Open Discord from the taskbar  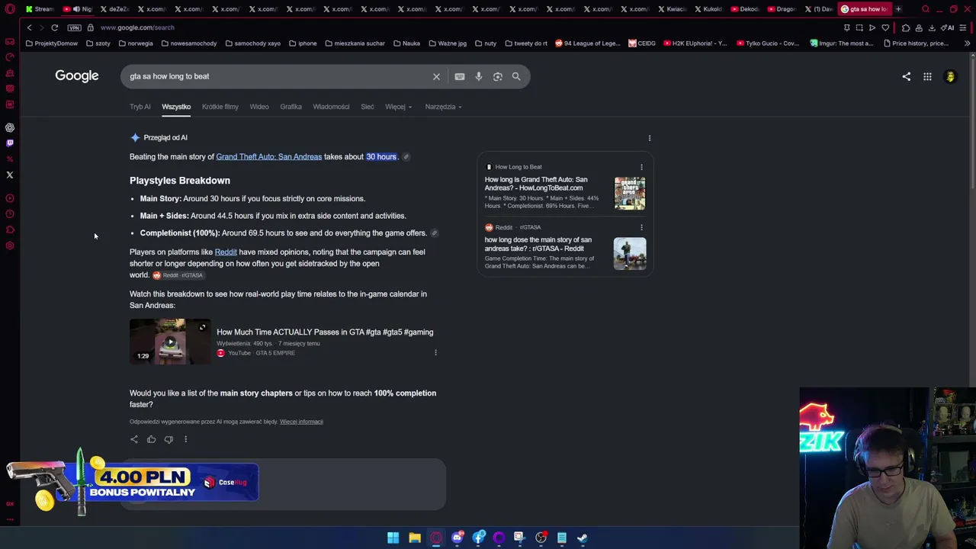[x=457, y=538]
